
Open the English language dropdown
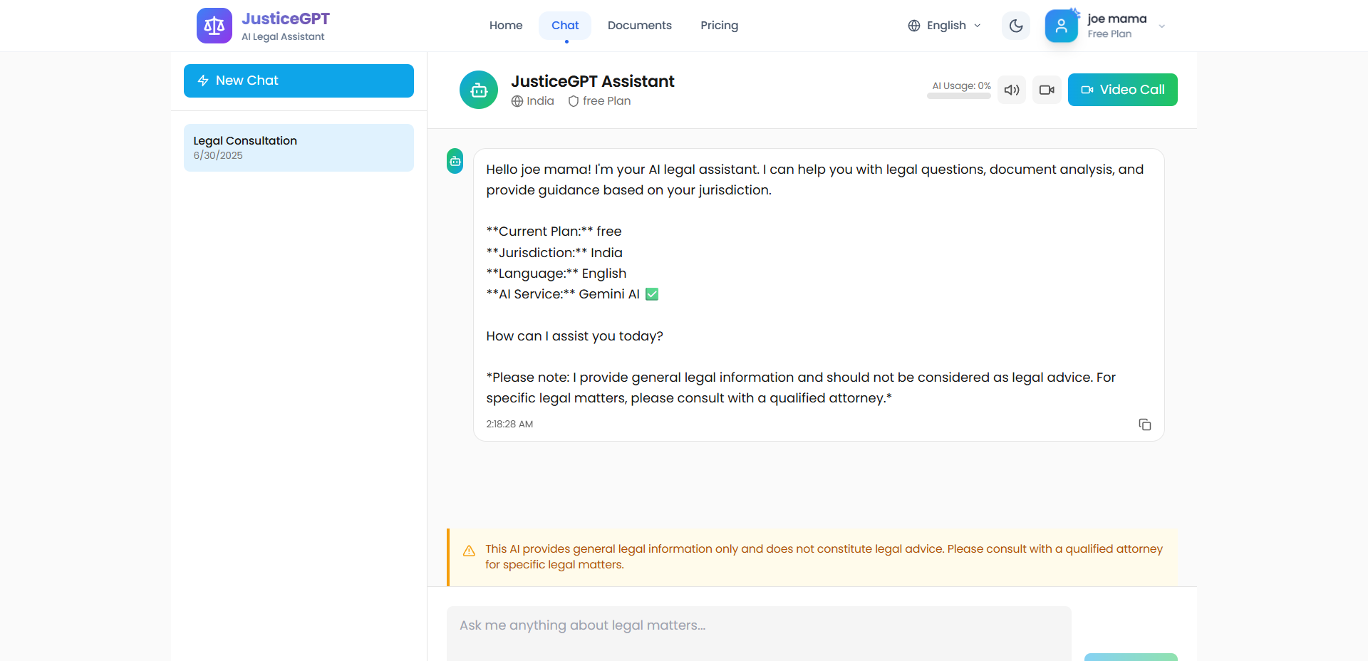coord(945,26)
